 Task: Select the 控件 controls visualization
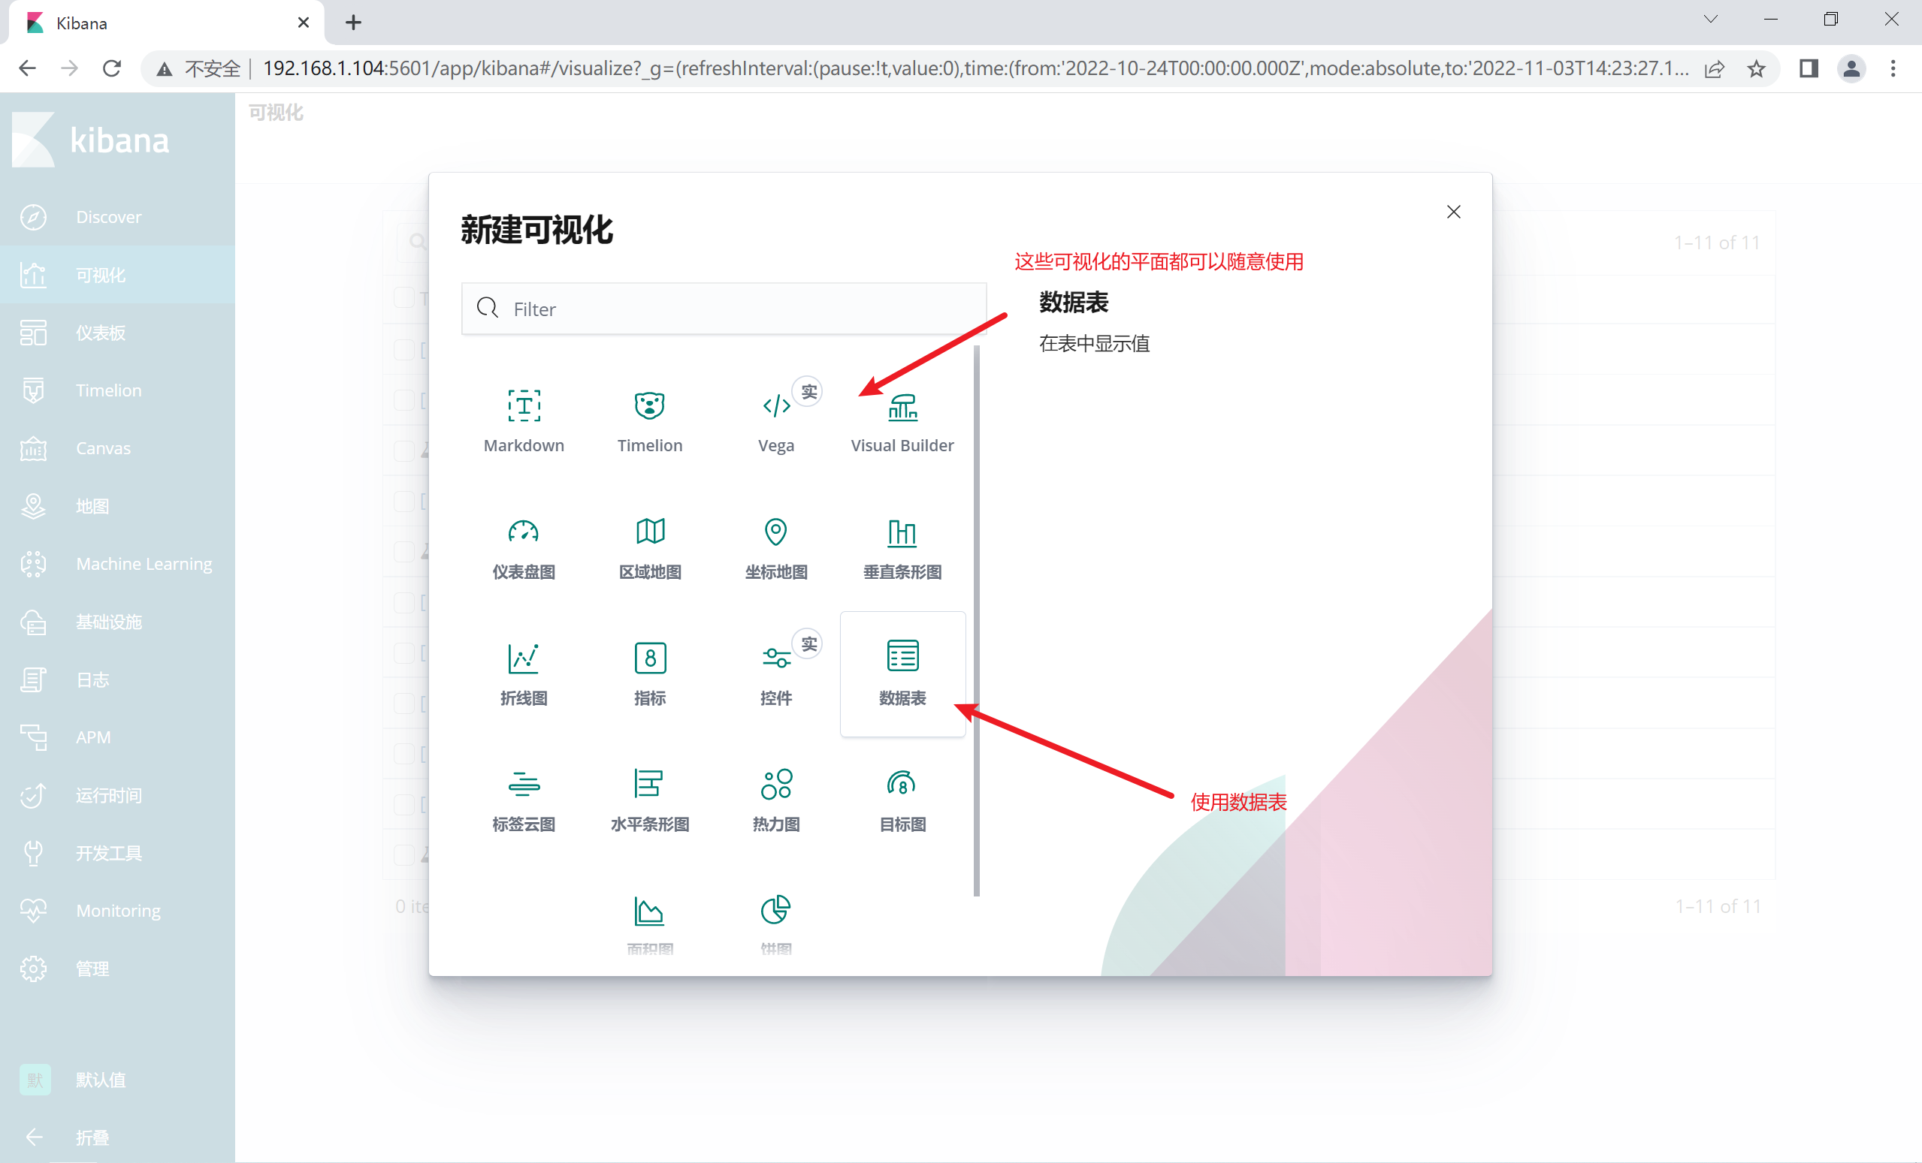tap(776, 674)
